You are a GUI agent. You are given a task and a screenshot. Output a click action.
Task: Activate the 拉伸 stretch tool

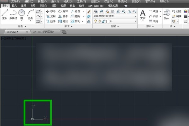pyautogui.click(x=51, y=21)
